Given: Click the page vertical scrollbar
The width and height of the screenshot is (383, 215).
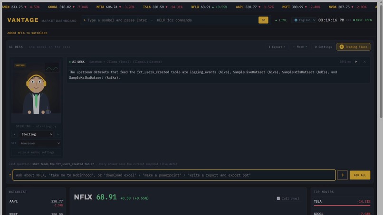Looking at the screenshot, I should tap(381, 61).
